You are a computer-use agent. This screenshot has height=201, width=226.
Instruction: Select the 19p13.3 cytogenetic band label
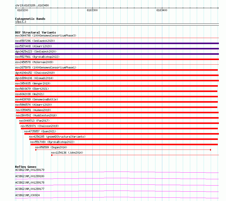(21, 22)
